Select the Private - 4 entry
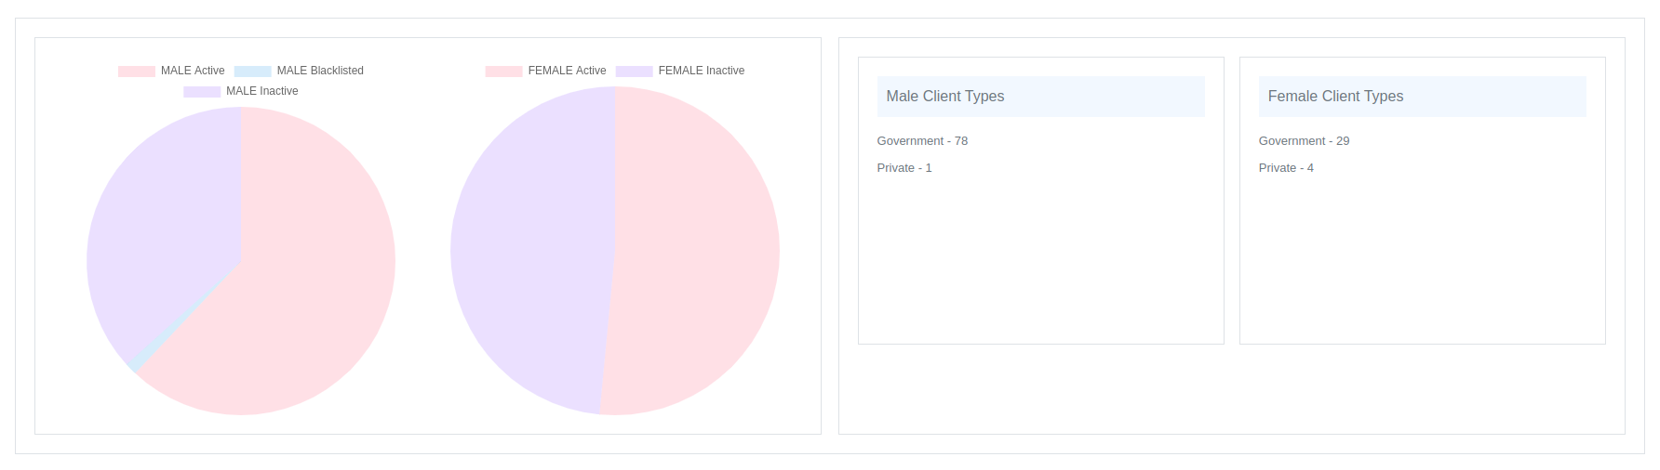 click(1286, 168)
